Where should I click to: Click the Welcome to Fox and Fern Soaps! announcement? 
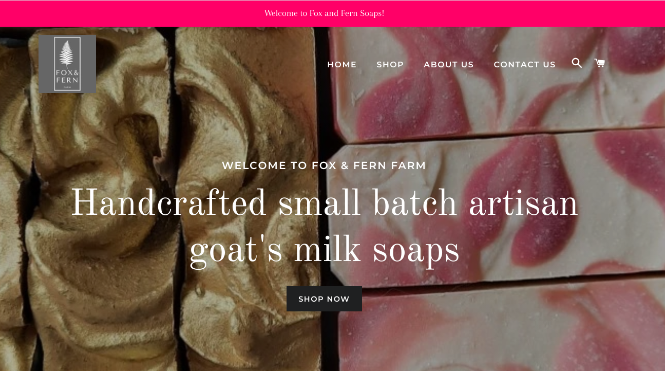coord(324,13)
